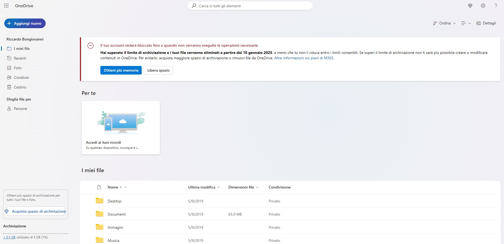Click the Riccardo Bongiovanni account name
The width and height of the screenshot is (504, 244).
[x=25, y=39]
